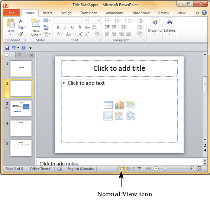The image size is (210, 202).
Task: Click the English (Canada) language button
Action: tap(80, 169)
